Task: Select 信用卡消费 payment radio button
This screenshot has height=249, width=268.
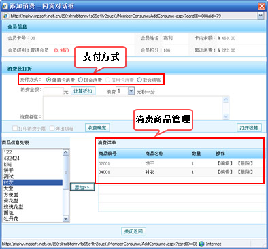Action: (107, 80)
